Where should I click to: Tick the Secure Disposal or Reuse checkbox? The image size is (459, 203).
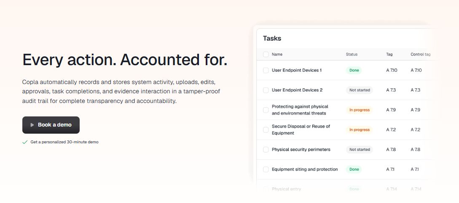(x=266, y=129)
